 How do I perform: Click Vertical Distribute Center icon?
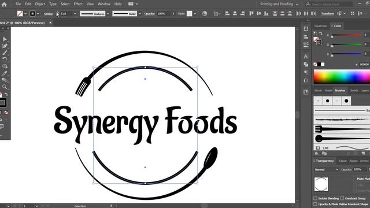pos(283,14)
